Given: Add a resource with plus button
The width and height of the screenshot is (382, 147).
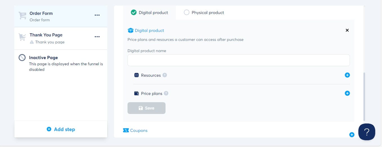Looking at the screenshot, I should point(347,75).
